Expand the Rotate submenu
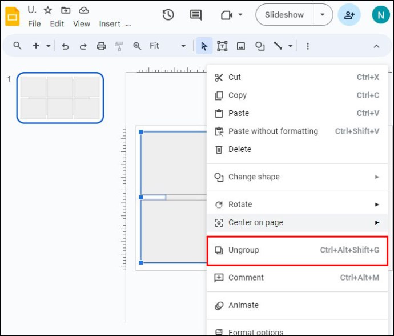This screenshot has height=336, width=394. [297, 205]
